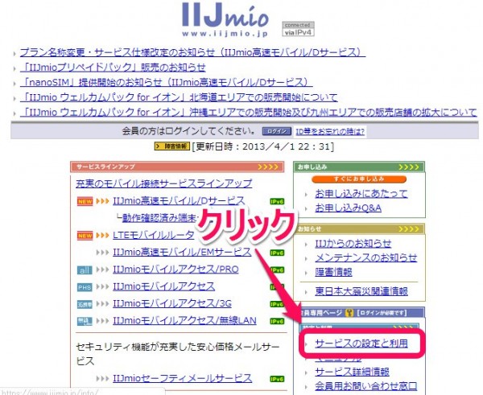Click the connected via IPv4 badge
Screen dimensions: 483x395
(x=298, y=29)
